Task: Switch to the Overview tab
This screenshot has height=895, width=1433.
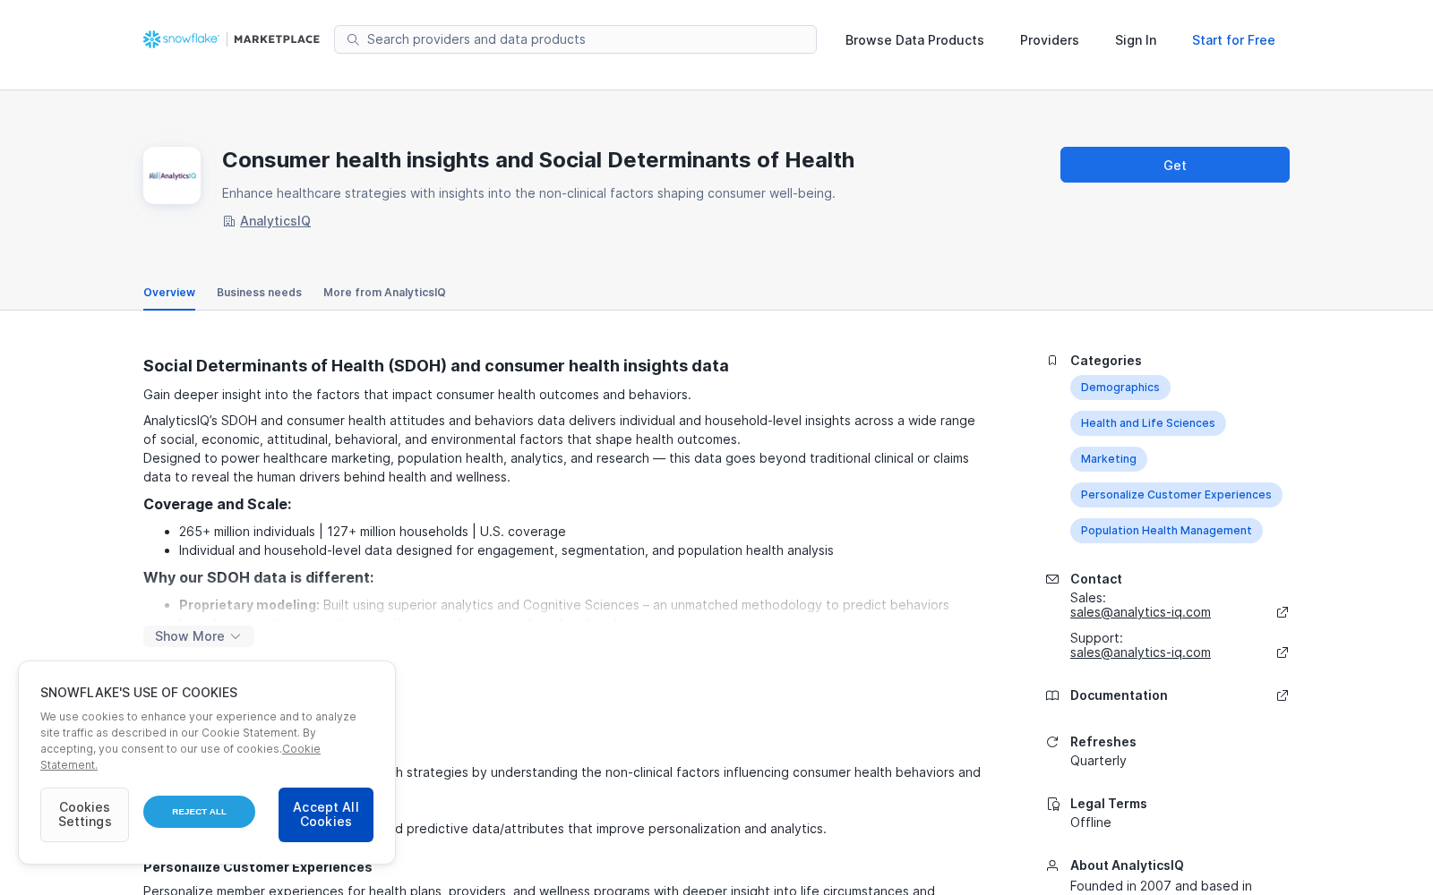Action: [169, 293]
